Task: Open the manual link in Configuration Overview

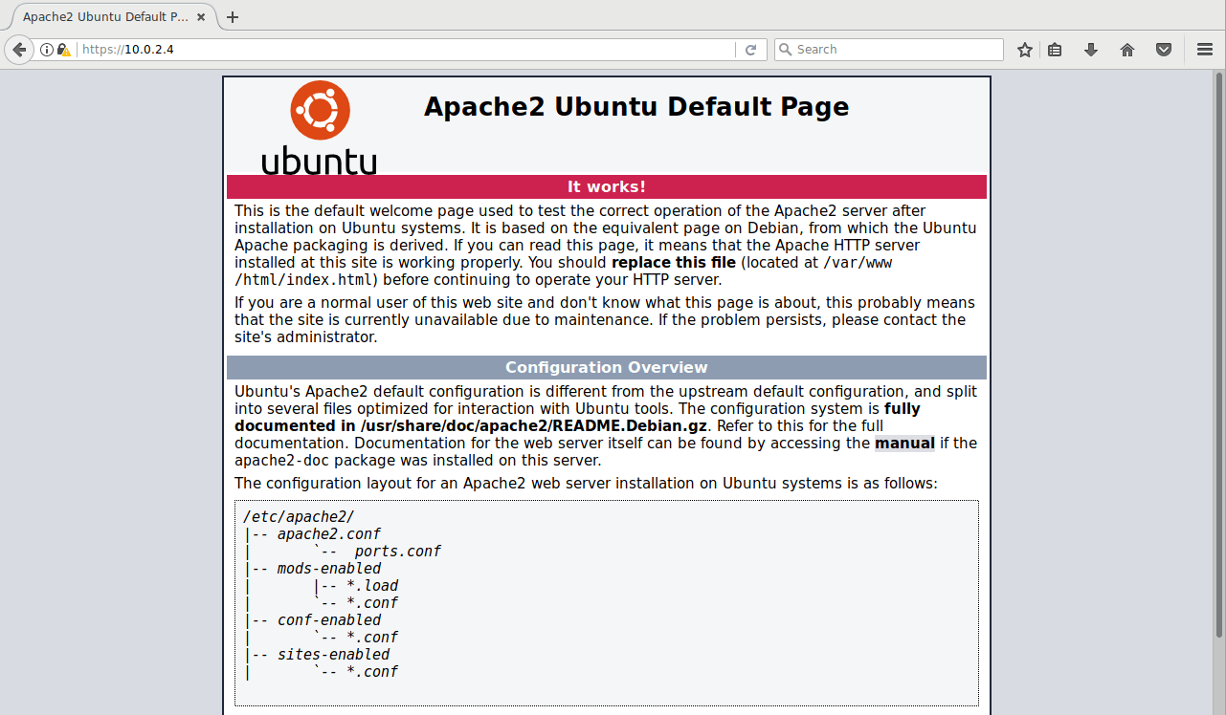Action: [904, 444]
